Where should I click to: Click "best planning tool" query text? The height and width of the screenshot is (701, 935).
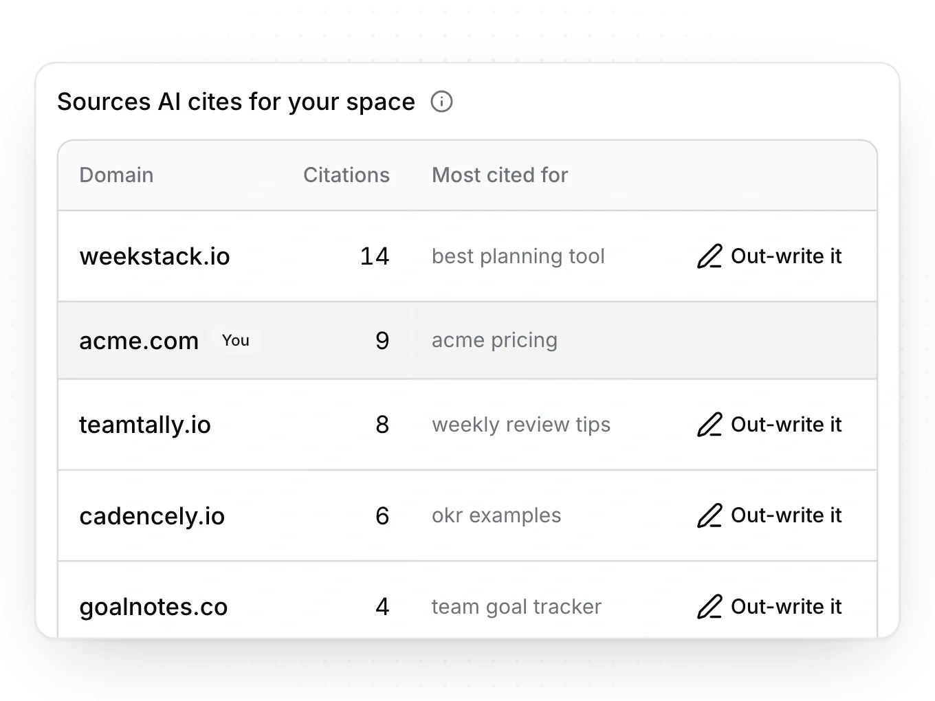[518, 256]
